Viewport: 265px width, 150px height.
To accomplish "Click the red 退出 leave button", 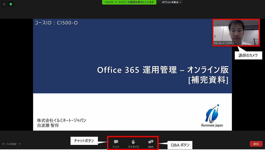I will tap(256, 144).
